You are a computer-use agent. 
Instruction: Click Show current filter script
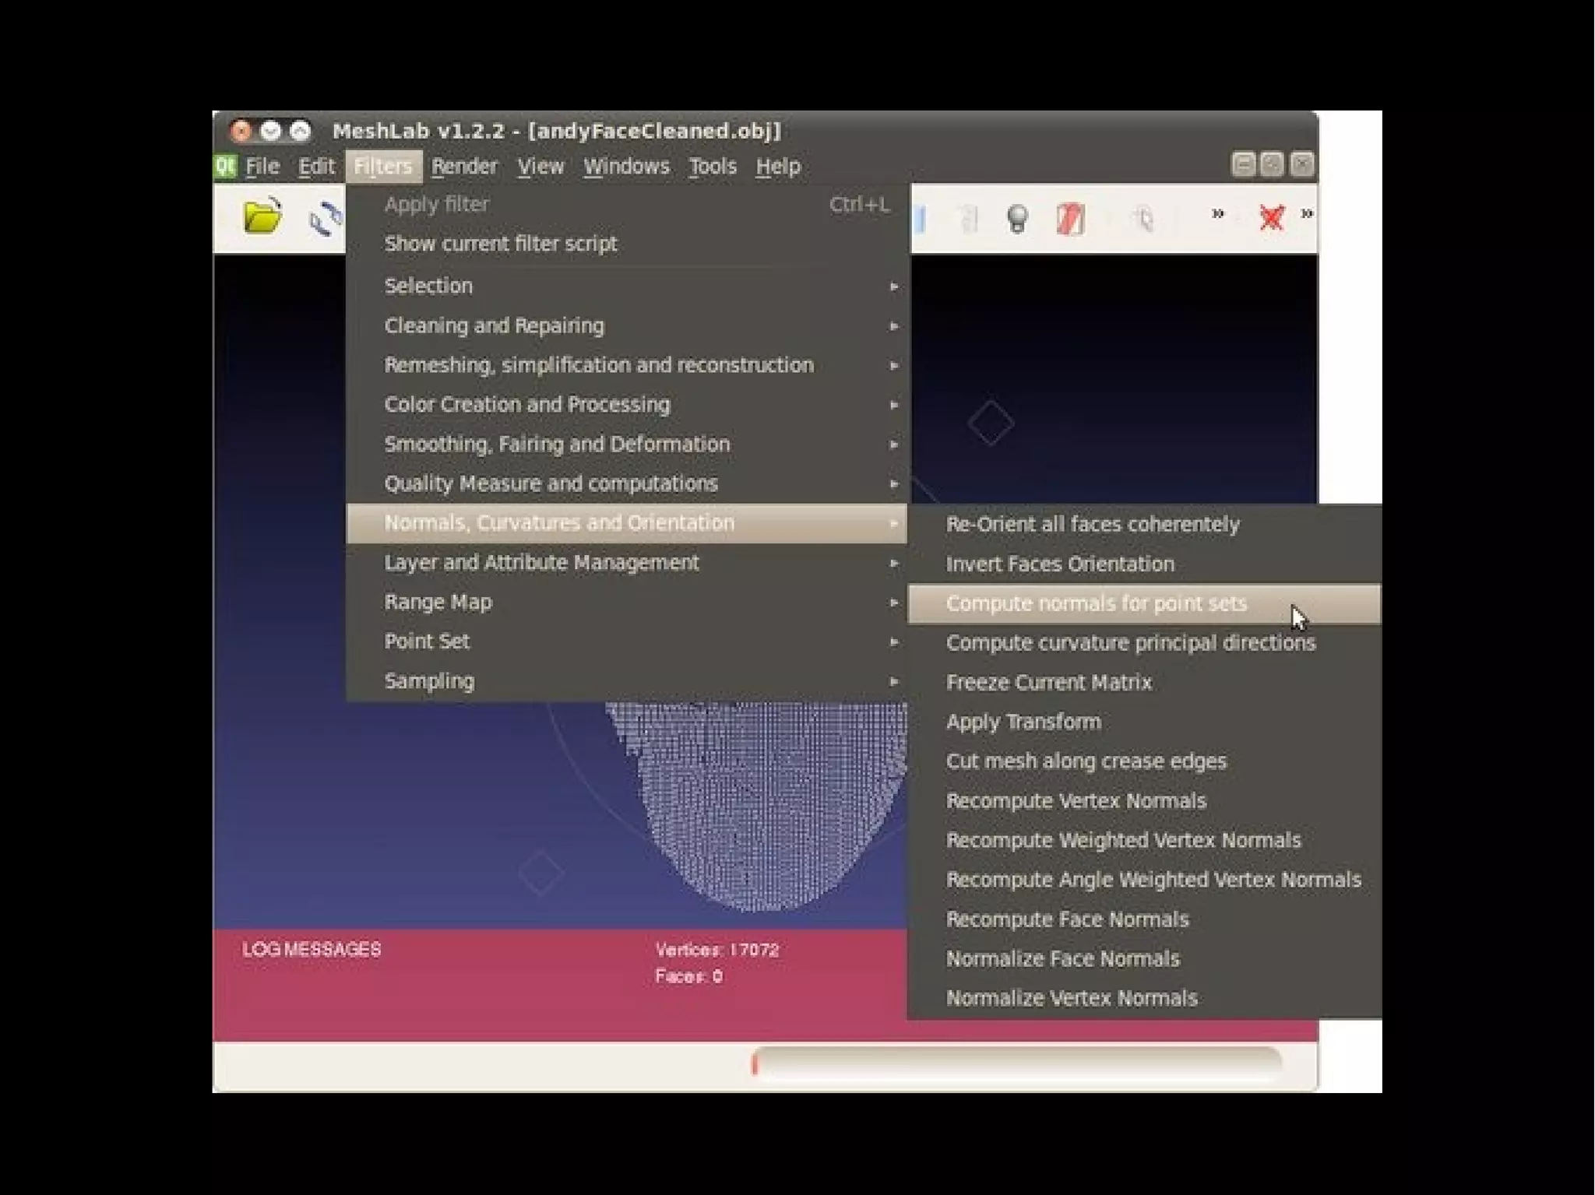point(500,244)
